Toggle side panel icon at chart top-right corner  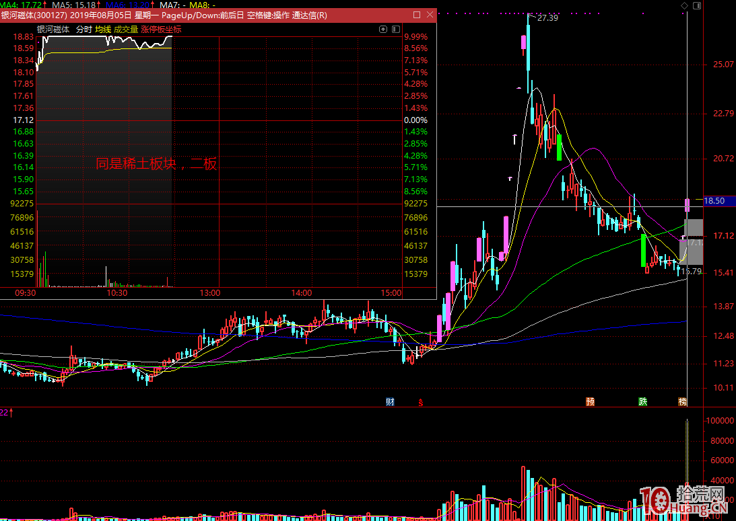tap(697, 5)
